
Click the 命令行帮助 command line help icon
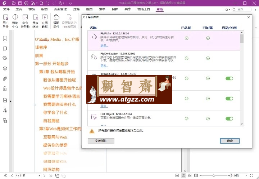click(x=25, y=21)
